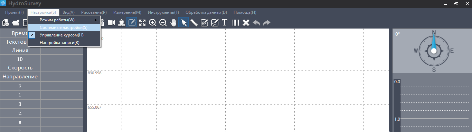Click the n row label
Screen dimensions: 472x132
click(x=20, y=113)
